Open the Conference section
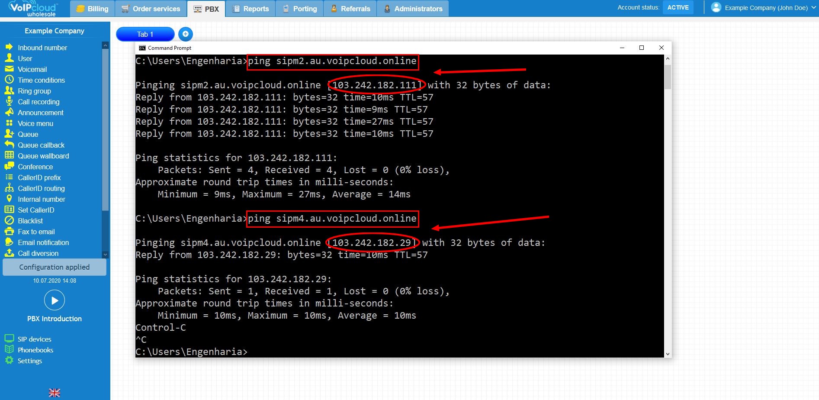 pyautogui.click(x=36, y=166)
